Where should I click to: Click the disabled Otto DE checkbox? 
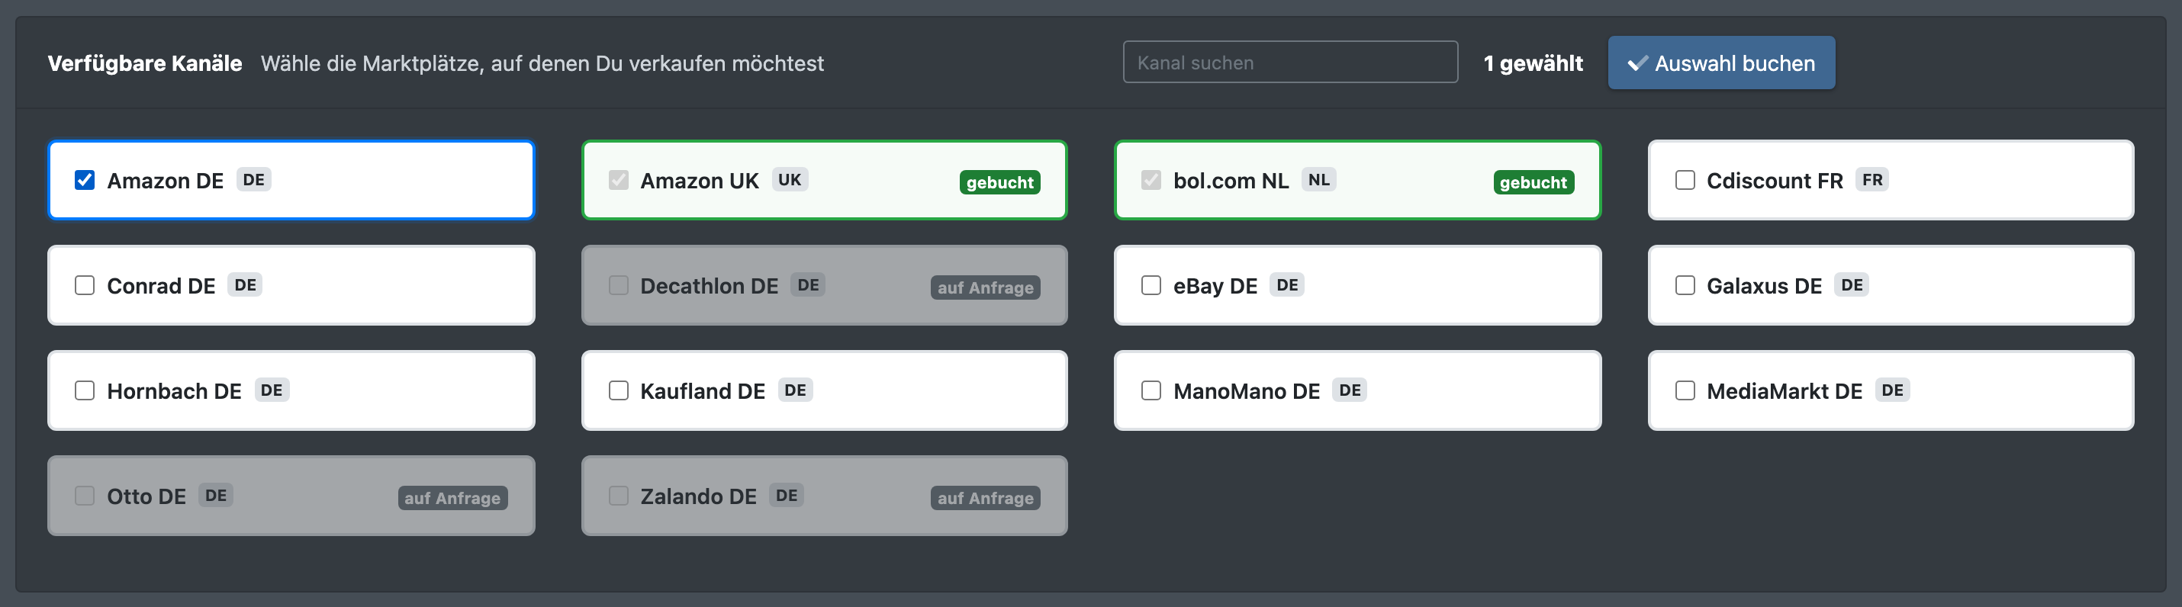[85, 495]
